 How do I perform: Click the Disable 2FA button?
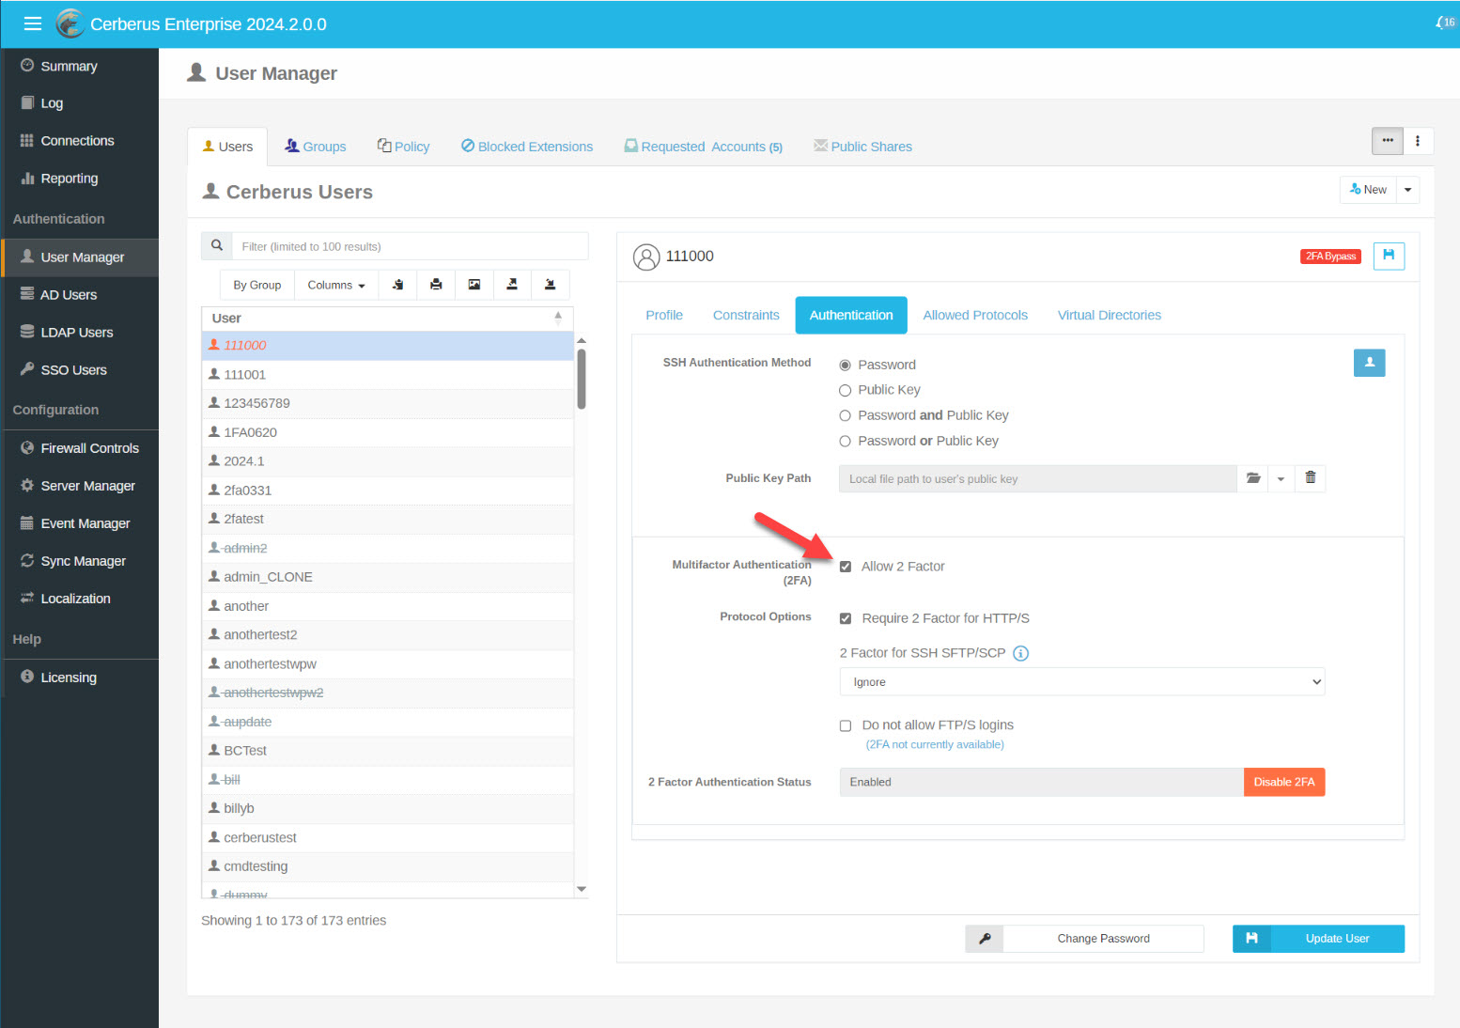pos(1284,782)
